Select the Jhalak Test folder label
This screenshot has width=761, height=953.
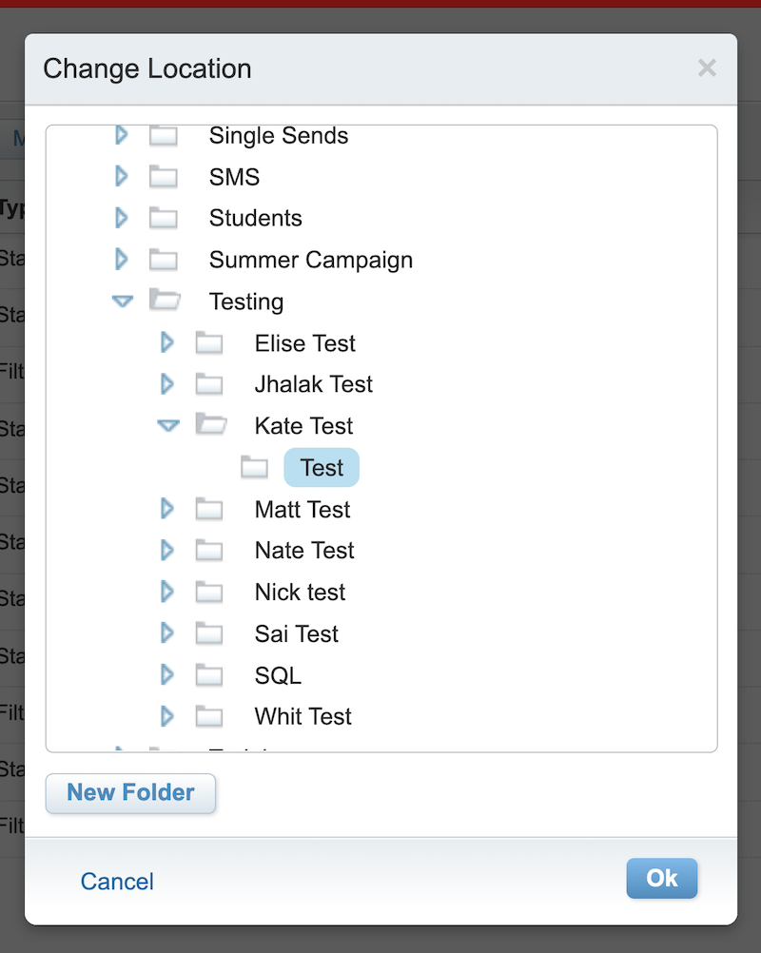click(314, 384)
